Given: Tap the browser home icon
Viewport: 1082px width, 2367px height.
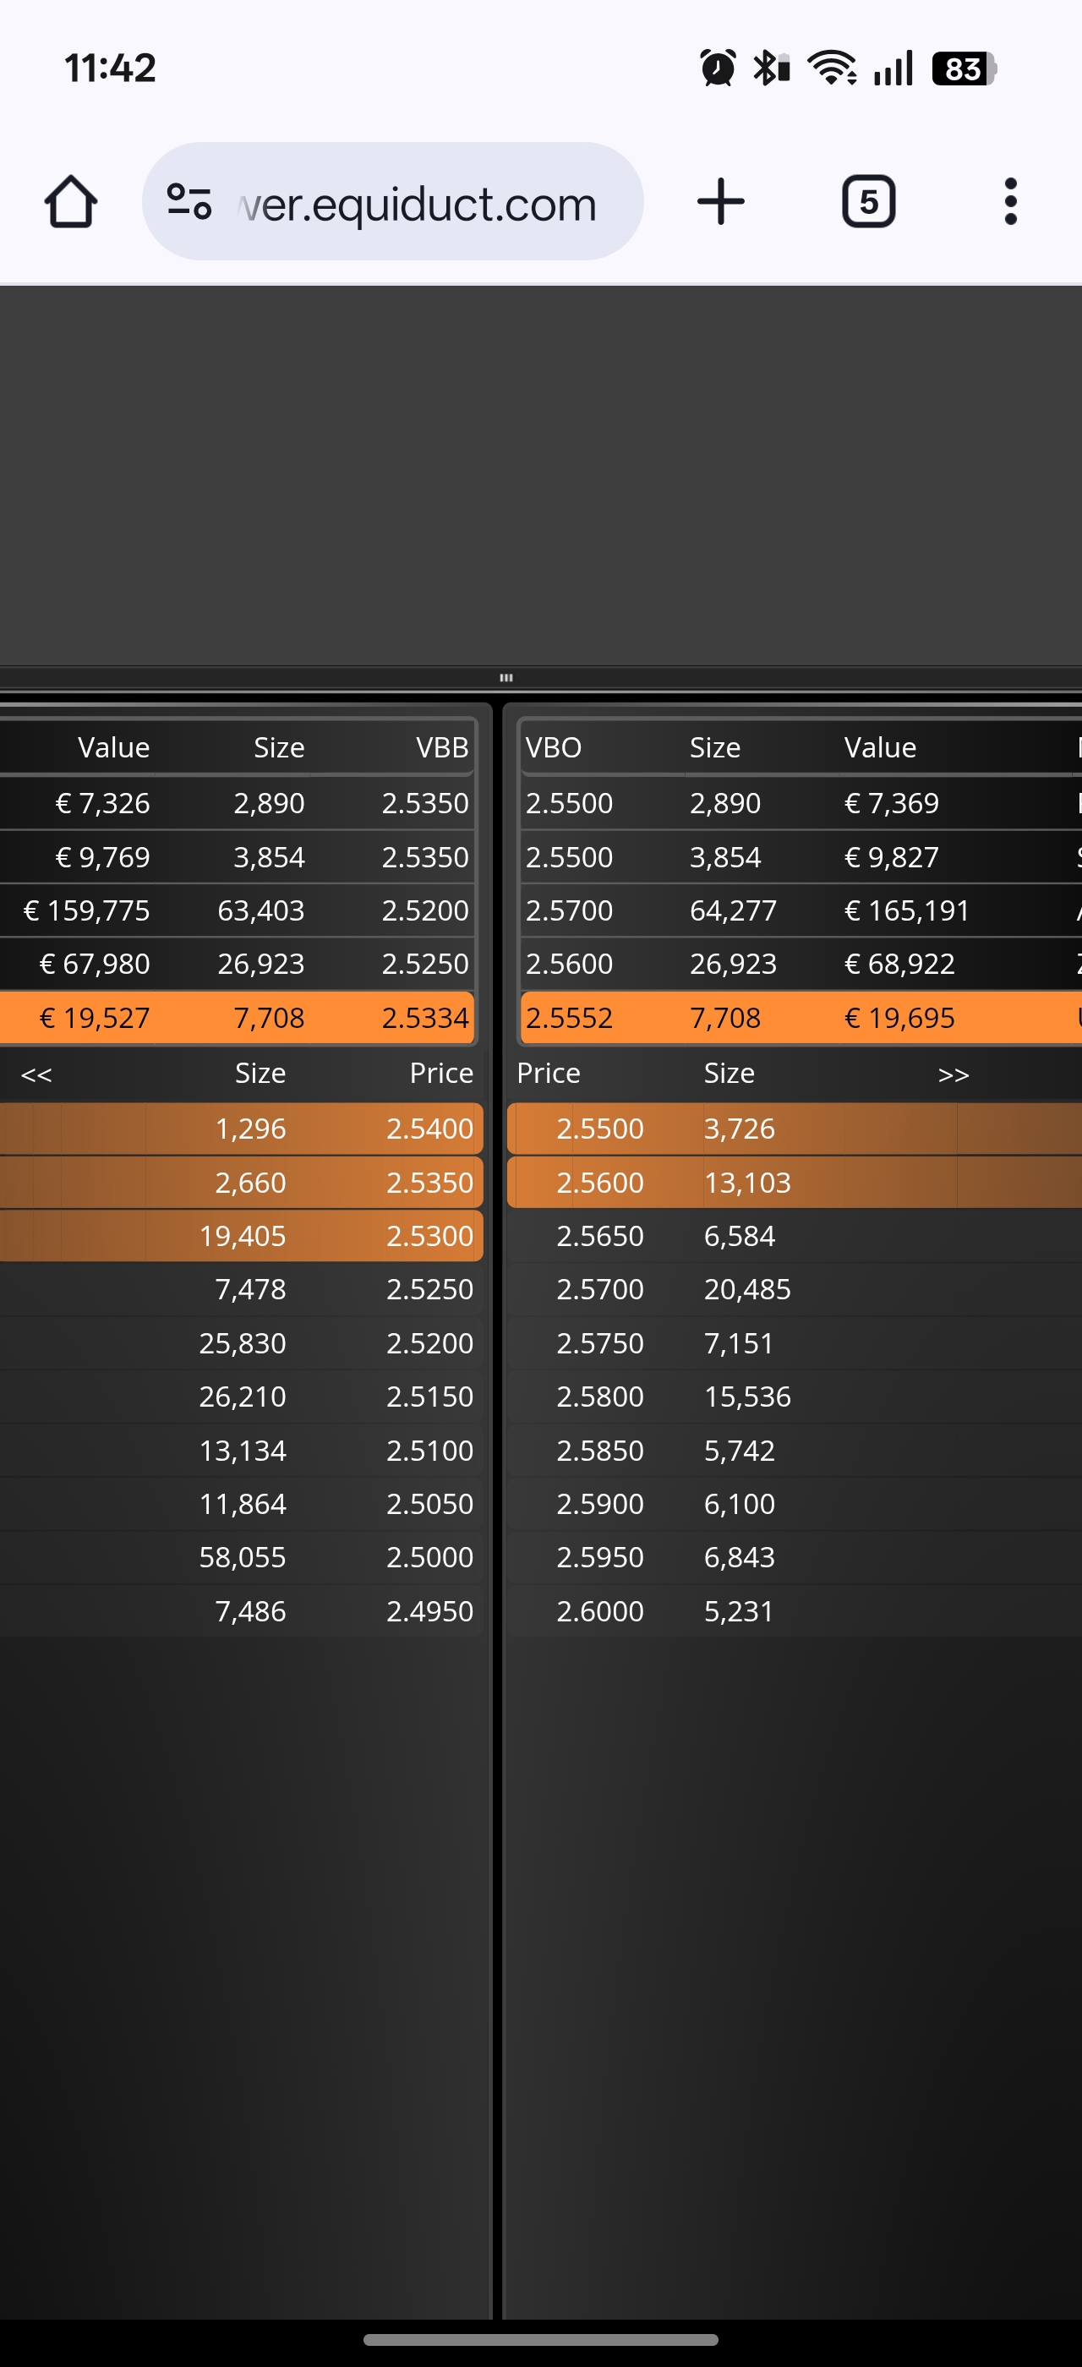Looking at the screenshot, I should 71,201.
